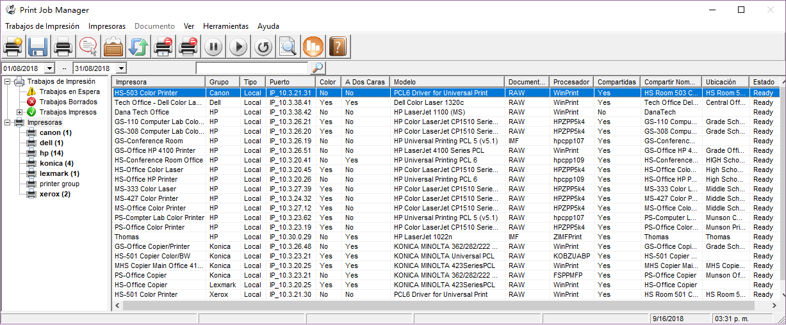Select the GS-Conference Room printer row

coord(446,141)
